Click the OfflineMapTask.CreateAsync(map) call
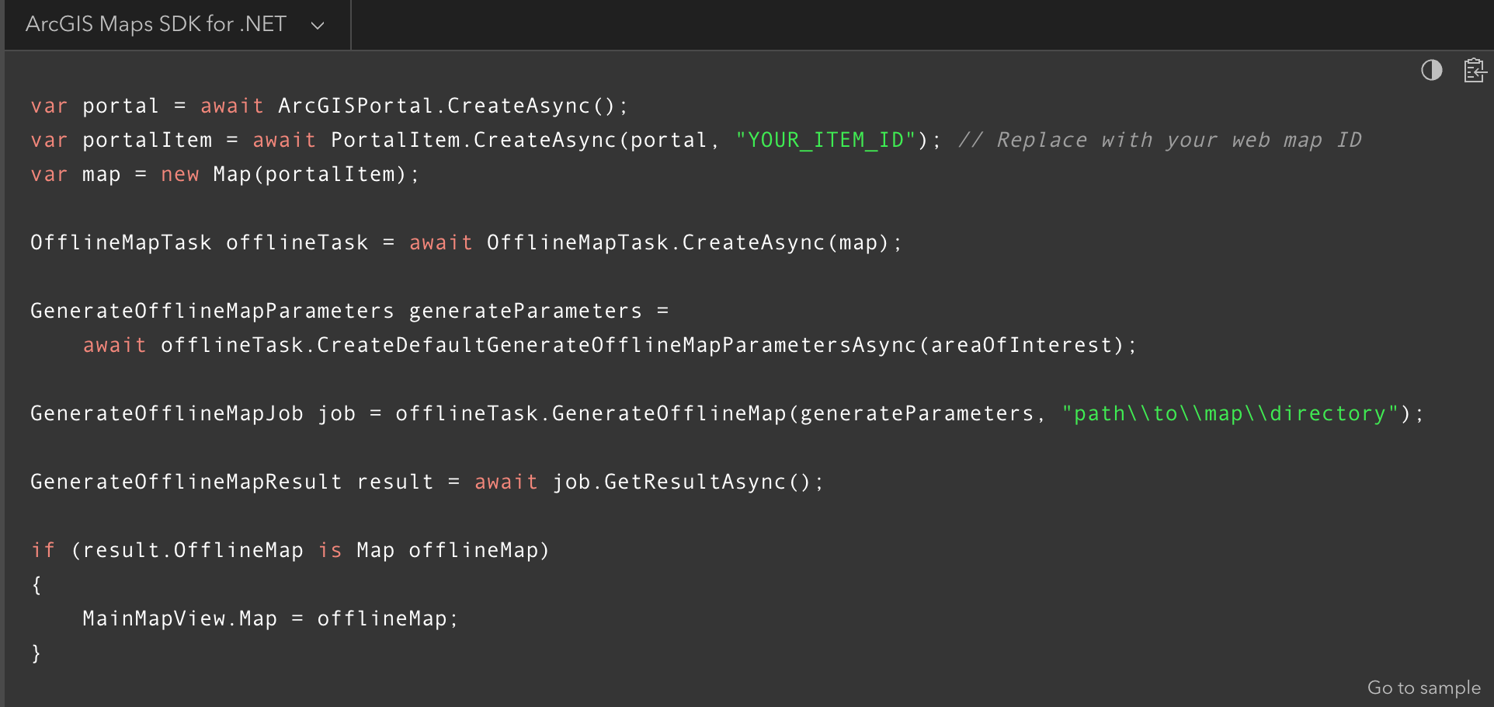The image size is (1494, 707). [687, 242]
